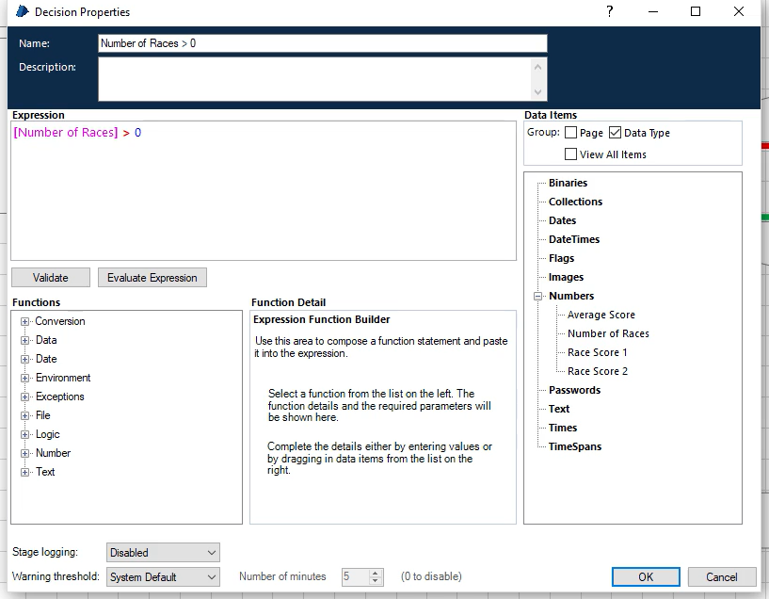Expand the Conversion functions node

pyautogui.click(x=24, y=322)
